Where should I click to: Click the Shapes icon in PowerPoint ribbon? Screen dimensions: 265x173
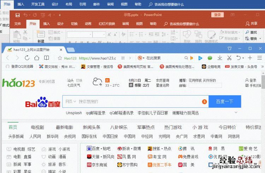(x=187, y=35)
